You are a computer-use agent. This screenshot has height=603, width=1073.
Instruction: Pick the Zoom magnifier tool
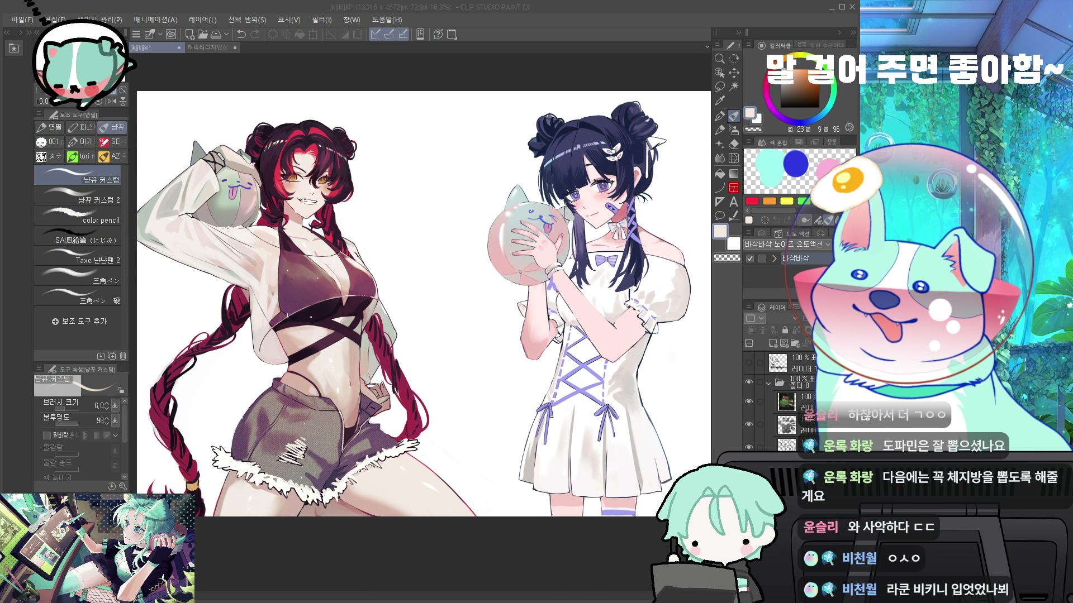click(x=720, y=59)
